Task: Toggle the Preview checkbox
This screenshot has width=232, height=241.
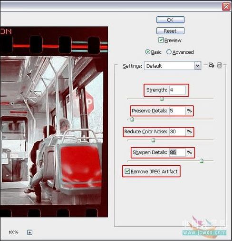Action: pyautogui.click(x=161, y=40)
